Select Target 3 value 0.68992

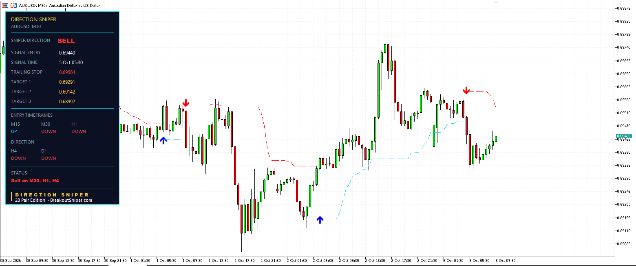(x=67, y=101)
